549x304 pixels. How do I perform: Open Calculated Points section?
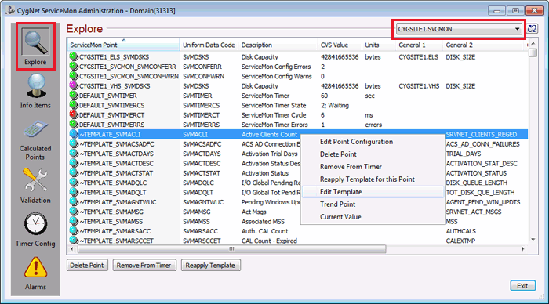tap(35, 139)
